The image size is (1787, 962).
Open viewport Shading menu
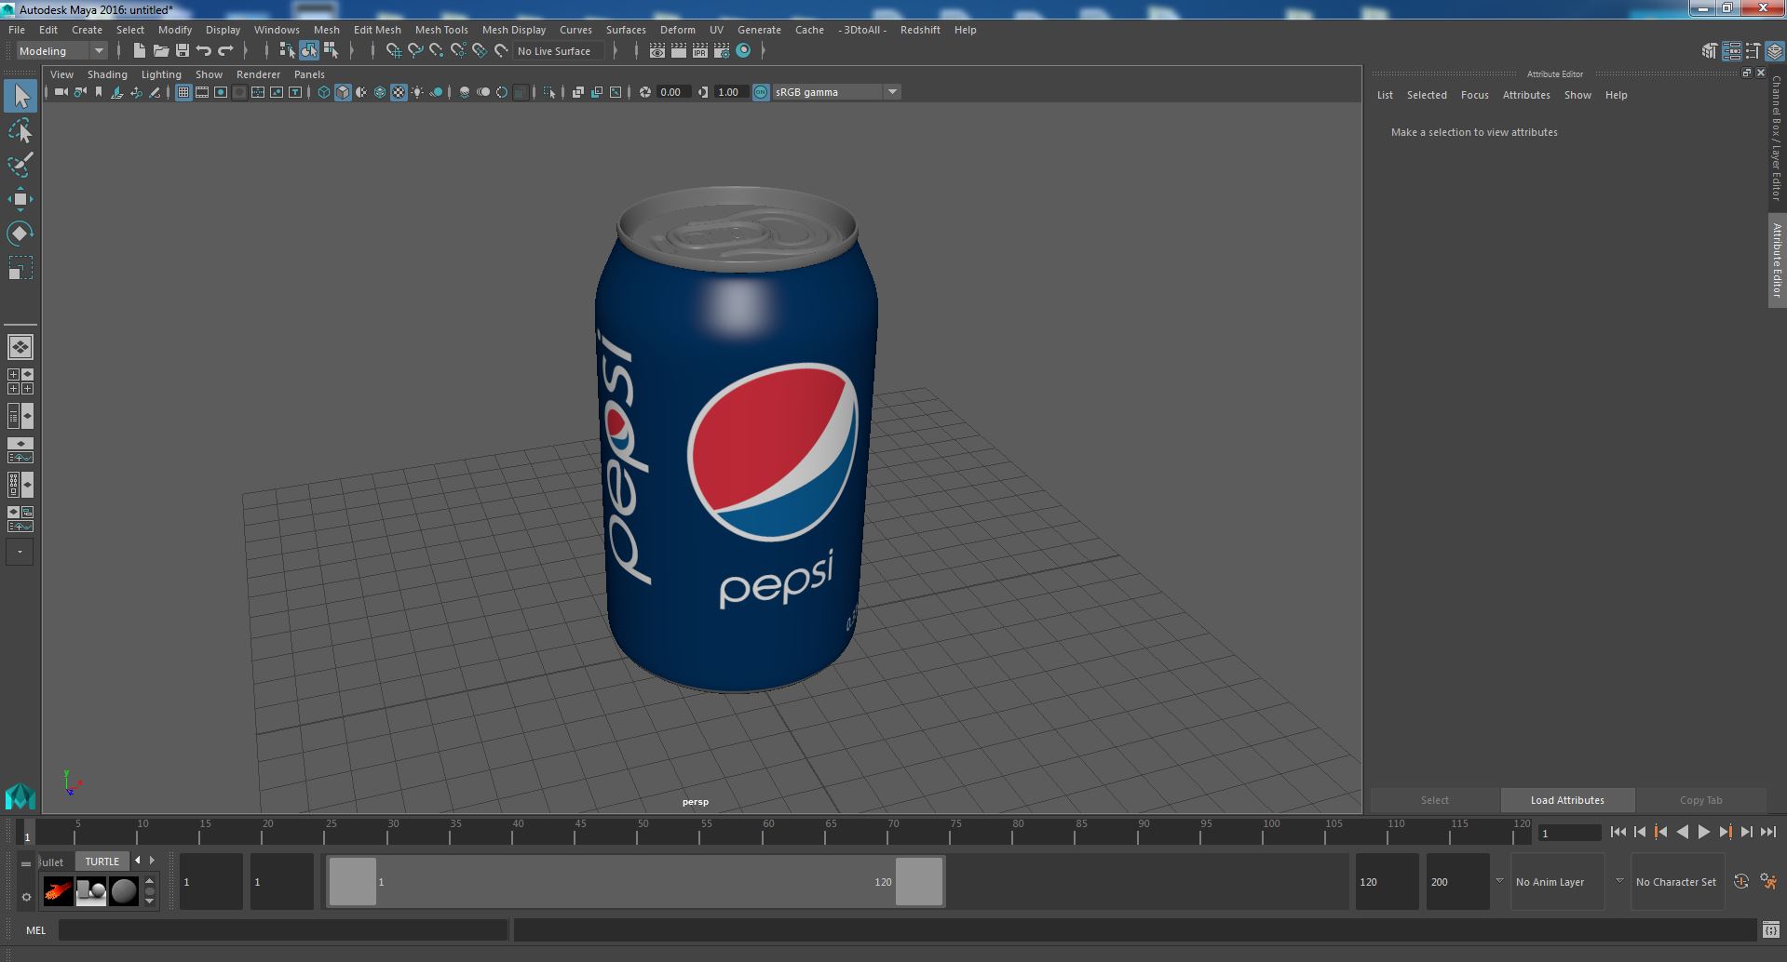pyautogui.click(x=107, y=74)
